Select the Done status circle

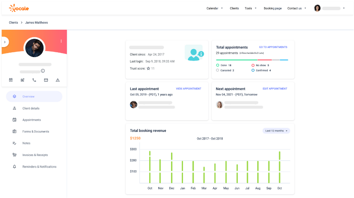point(218,65)
